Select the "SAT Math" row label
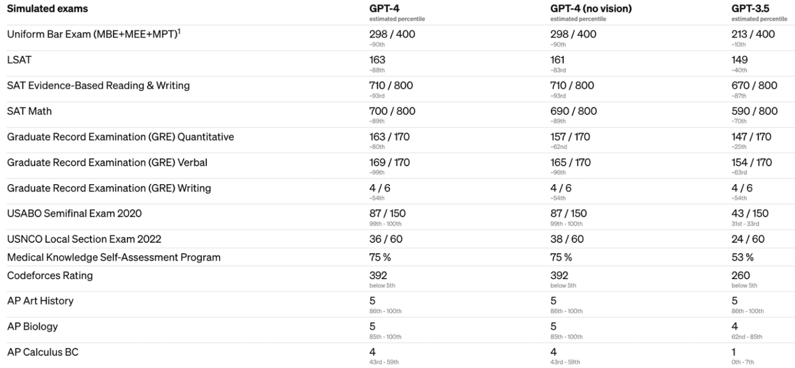 coord(29,111)
